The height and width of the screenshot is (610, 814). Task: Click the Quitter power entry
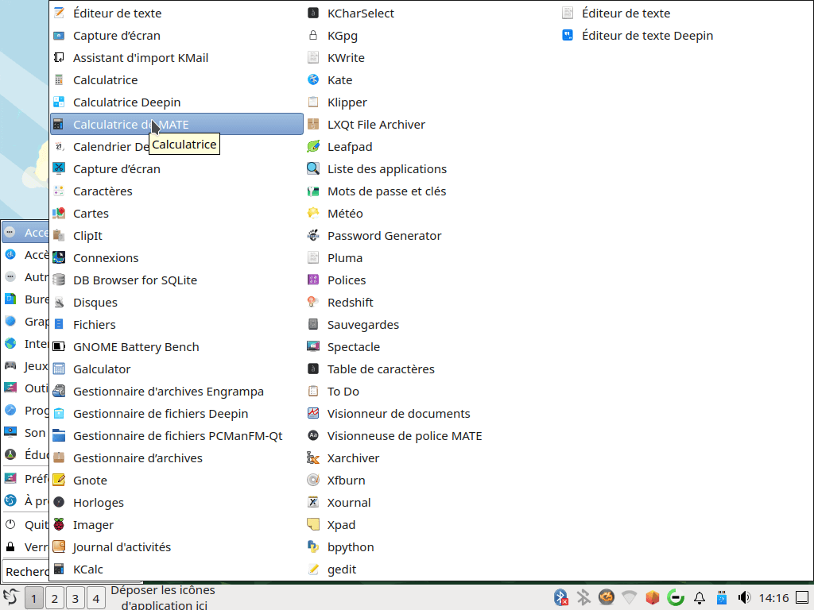pos(26,525)
